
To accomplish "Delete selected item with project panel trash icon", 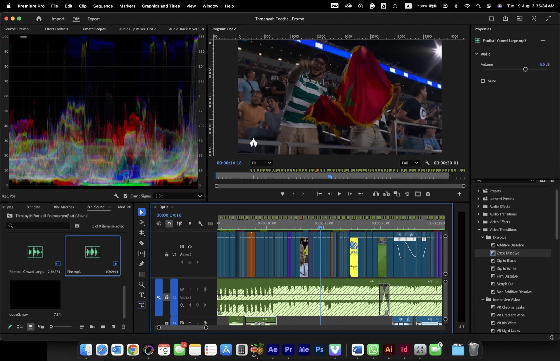I will point(124,327).
